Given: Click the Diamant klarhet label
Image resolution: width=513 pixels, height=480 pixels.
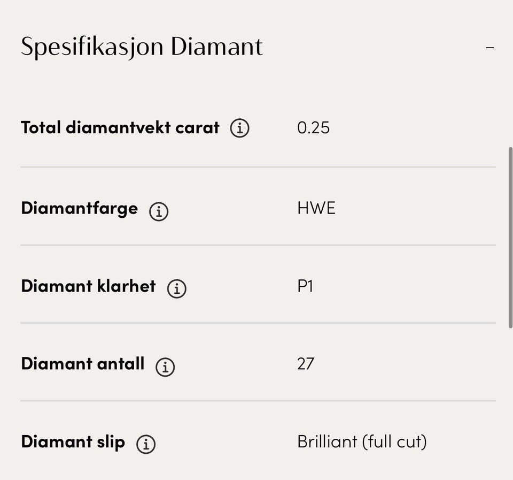Looking at the screenshot, I should click(88, 286).
